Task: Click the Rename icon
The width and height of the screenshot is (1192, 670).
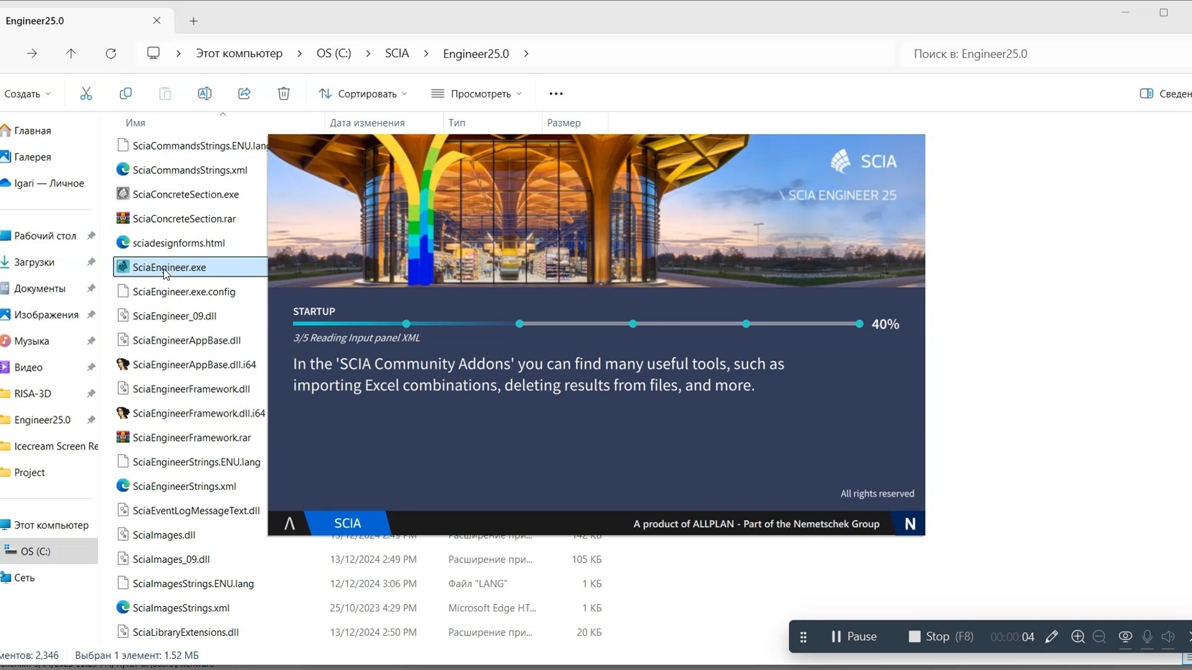Action: (x=204, y=93)
